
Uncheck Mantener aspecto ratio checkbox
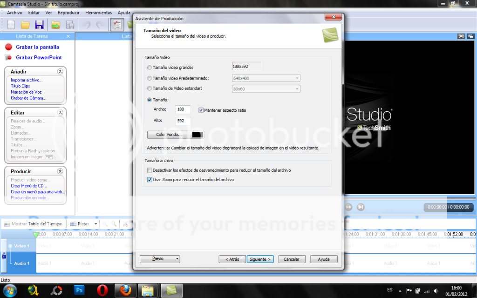coord(201,110)
